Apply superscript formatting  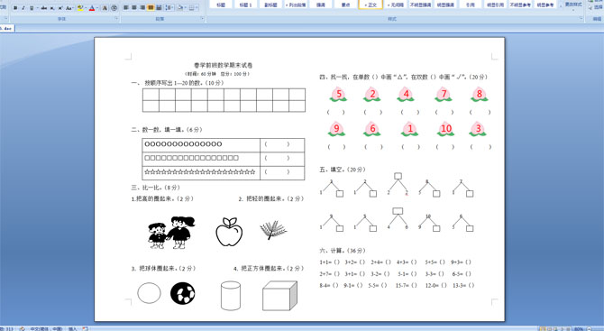tap(60, 8)
